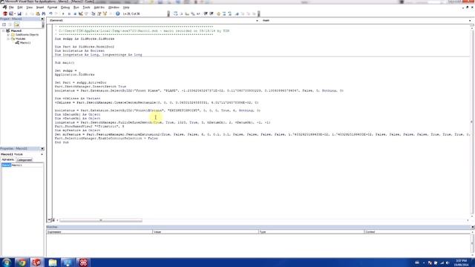Click the View Code icon in Project panel

point(4,24)
